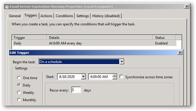This screenshot has height=111, width=196.
Task: Open the 'Begin the task' dropdown
Action: (81, 62)
